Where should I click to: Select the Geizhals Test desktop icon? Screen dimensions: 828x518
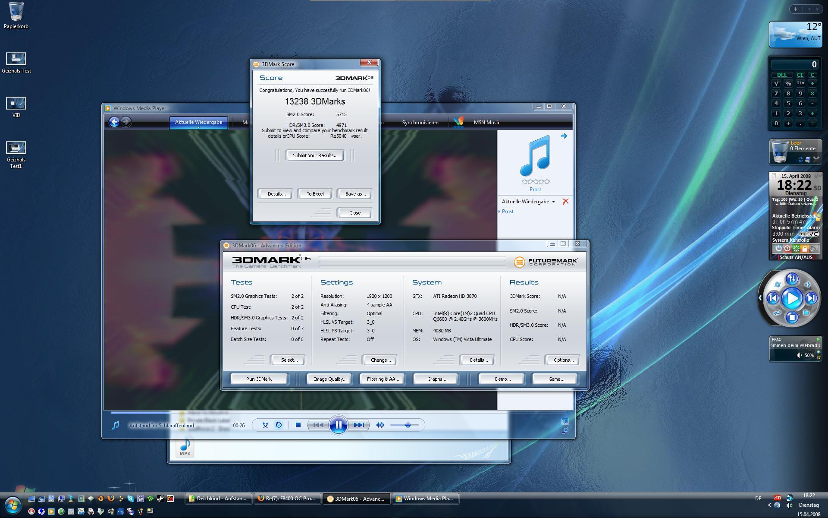16,63
